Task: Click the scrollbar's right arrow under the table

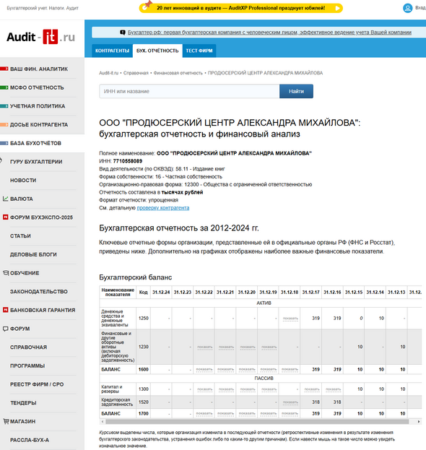Action: (419, 422)
